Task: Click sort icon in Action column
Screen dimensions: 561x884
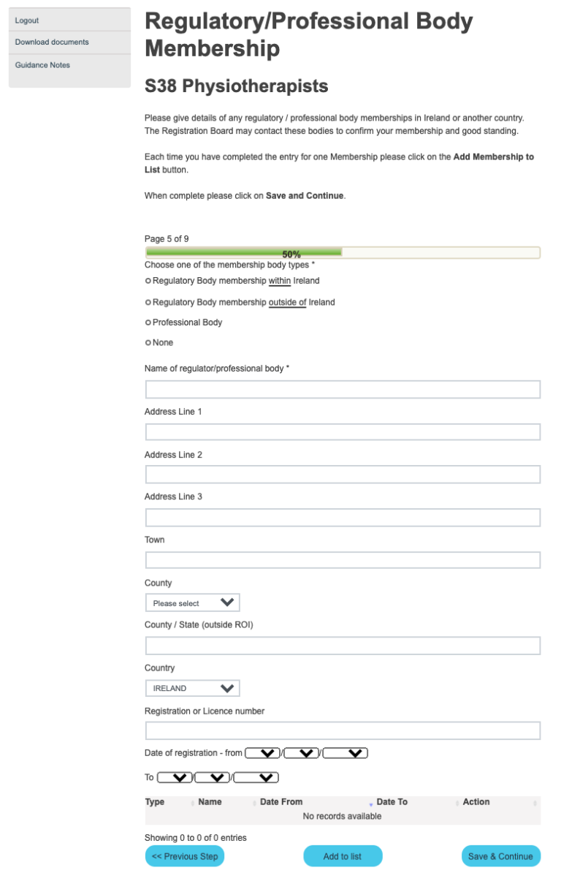Action: click(x=535, y=803)
